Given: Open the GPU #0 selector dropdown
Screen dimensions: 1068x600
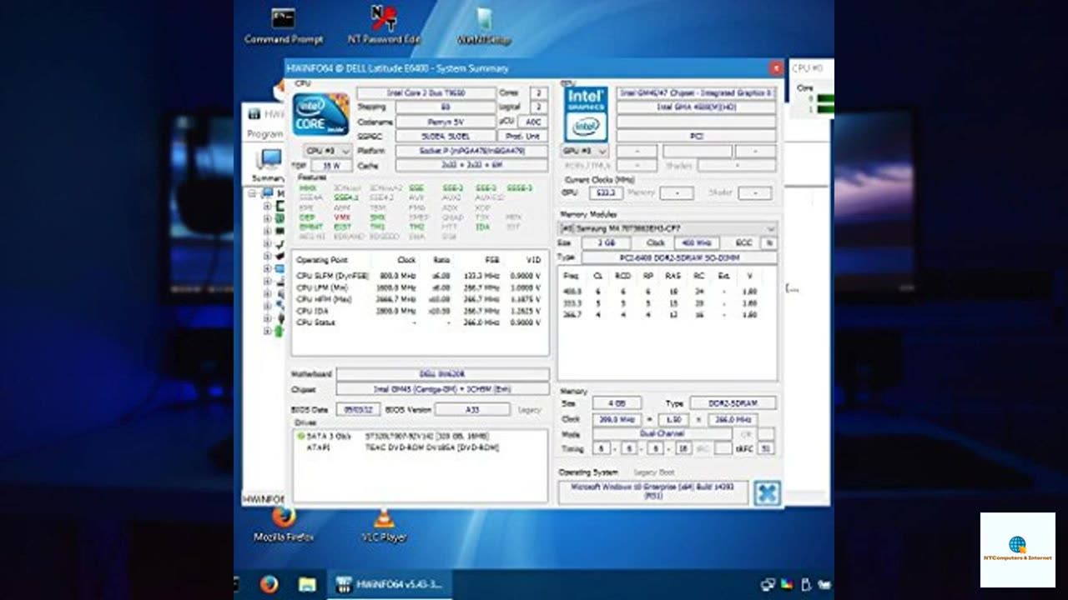Looking at the screenshot, I should 584,151.
